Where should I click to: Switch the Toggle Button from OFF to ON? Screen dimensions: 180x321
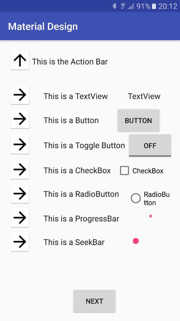coord(150,146)
